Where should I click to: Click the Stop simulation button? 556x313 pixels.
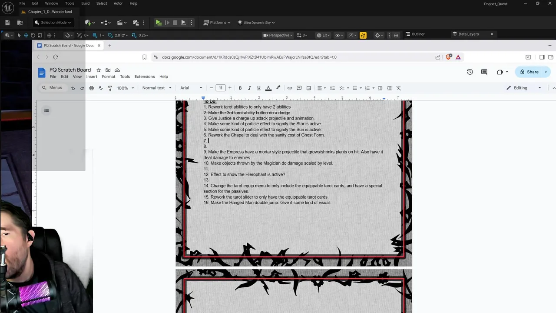pos(175,23)
